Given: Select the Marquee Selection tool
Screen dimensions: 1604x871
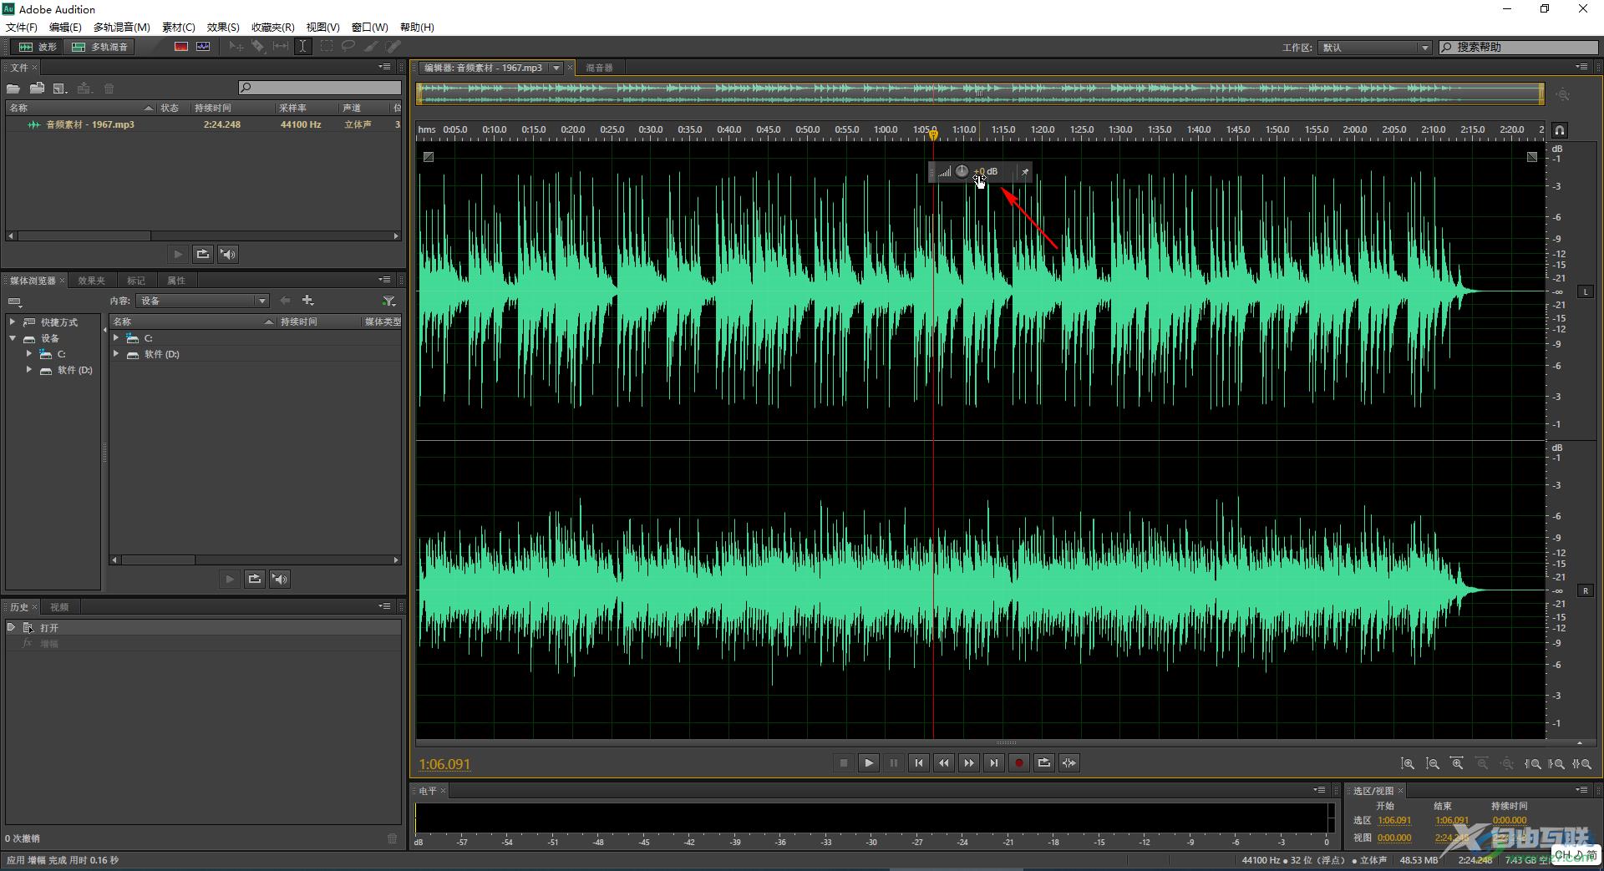Looking at the screenshot, I should tap(327, 47).
